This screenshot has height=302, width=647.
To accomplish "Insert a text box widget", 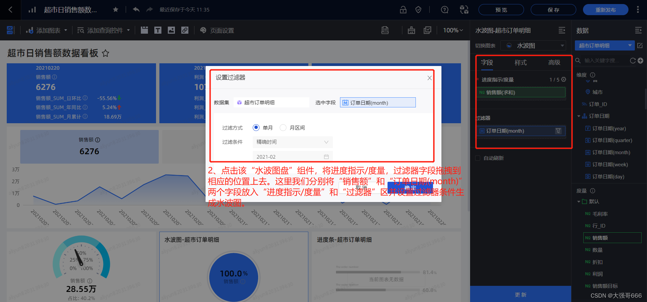I will coord(158,30).
